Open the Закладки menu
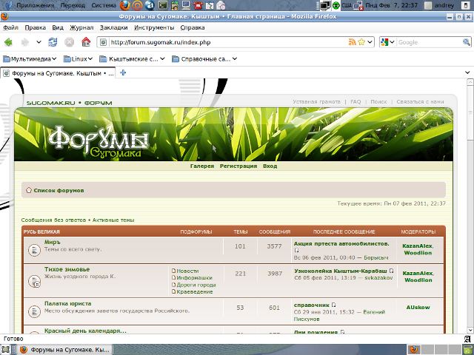474x355 pixels. [x=113, y=27]
